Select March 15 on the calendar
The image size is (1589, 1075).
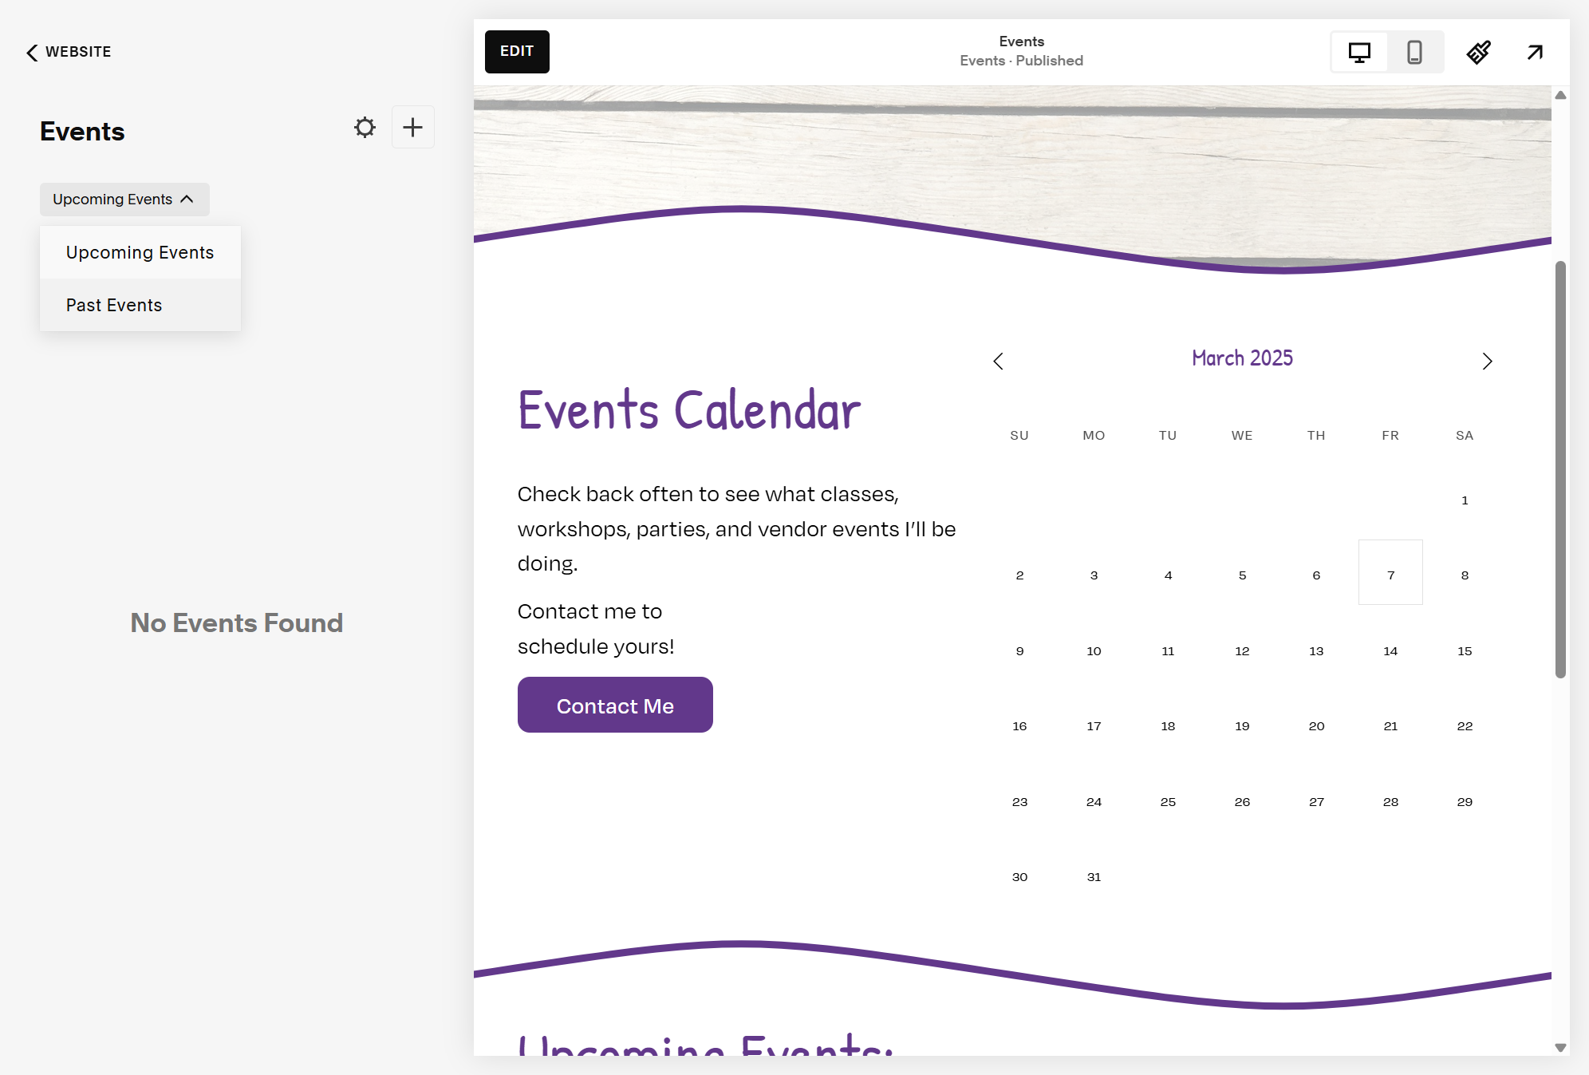click(1465, 651)
